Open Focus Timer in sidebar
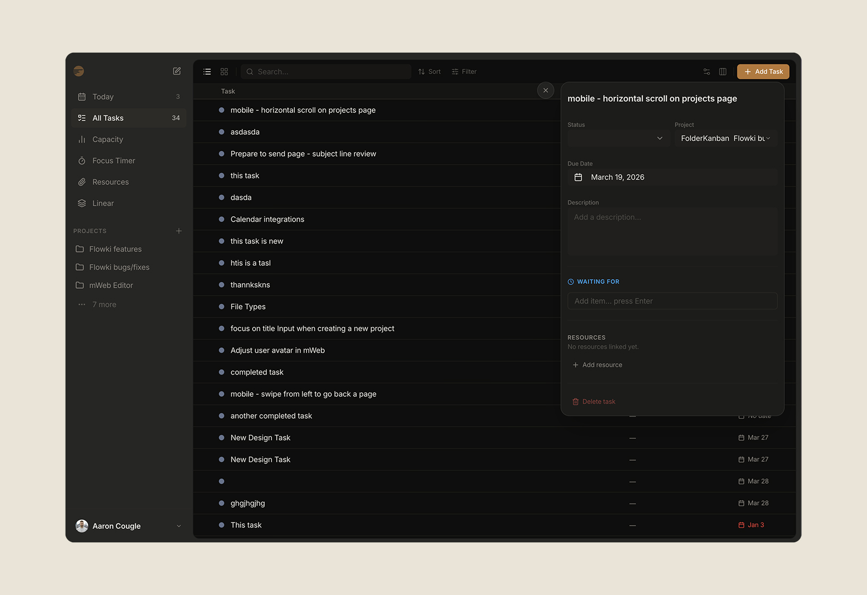 (x=114, y=161)
